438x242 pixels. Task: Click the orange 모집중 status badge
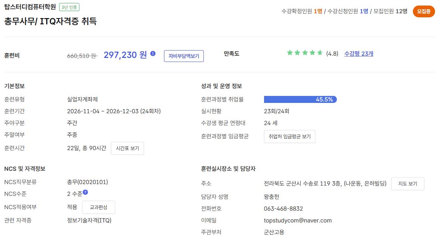(424, 11)
